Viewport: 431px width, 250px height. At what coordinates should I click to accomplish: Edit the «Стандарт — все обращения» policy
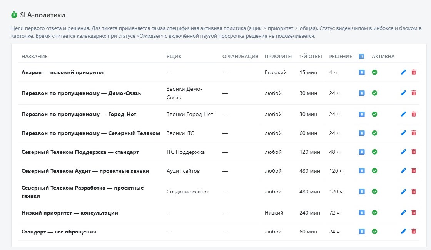click(x=403, y=231)
